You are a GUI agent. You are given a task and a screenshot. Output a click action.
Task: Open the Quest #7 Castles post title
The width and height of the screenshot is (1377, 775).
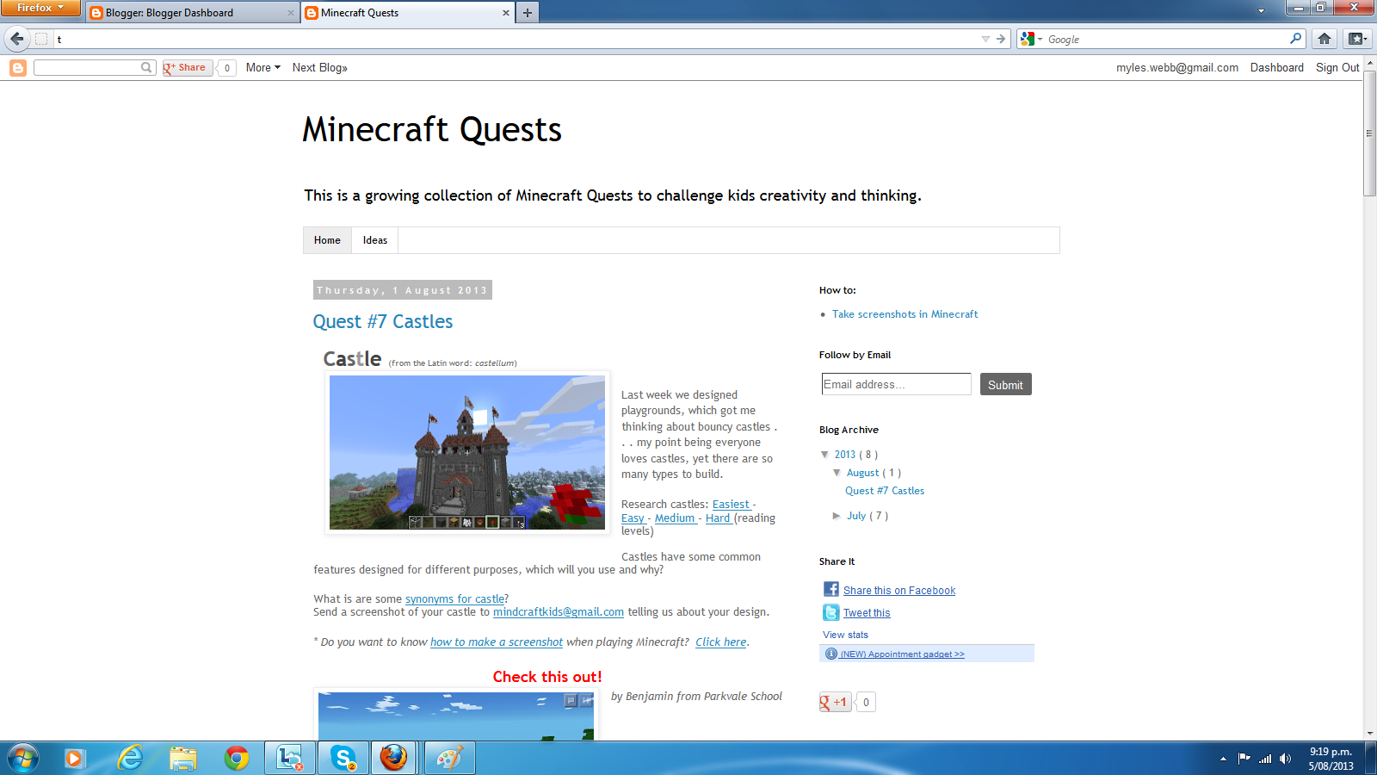pos(383,321)
